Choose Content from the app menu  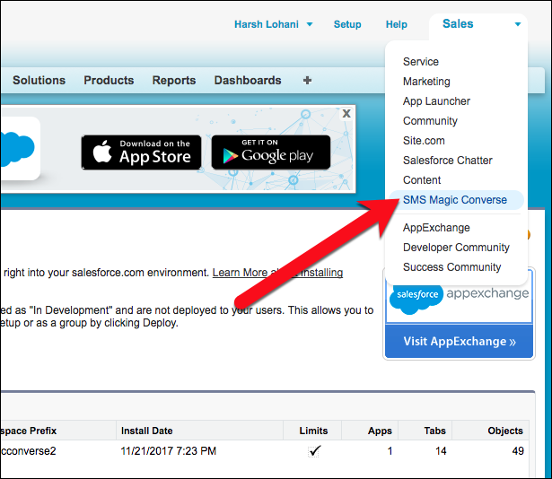tap(422, 179)
